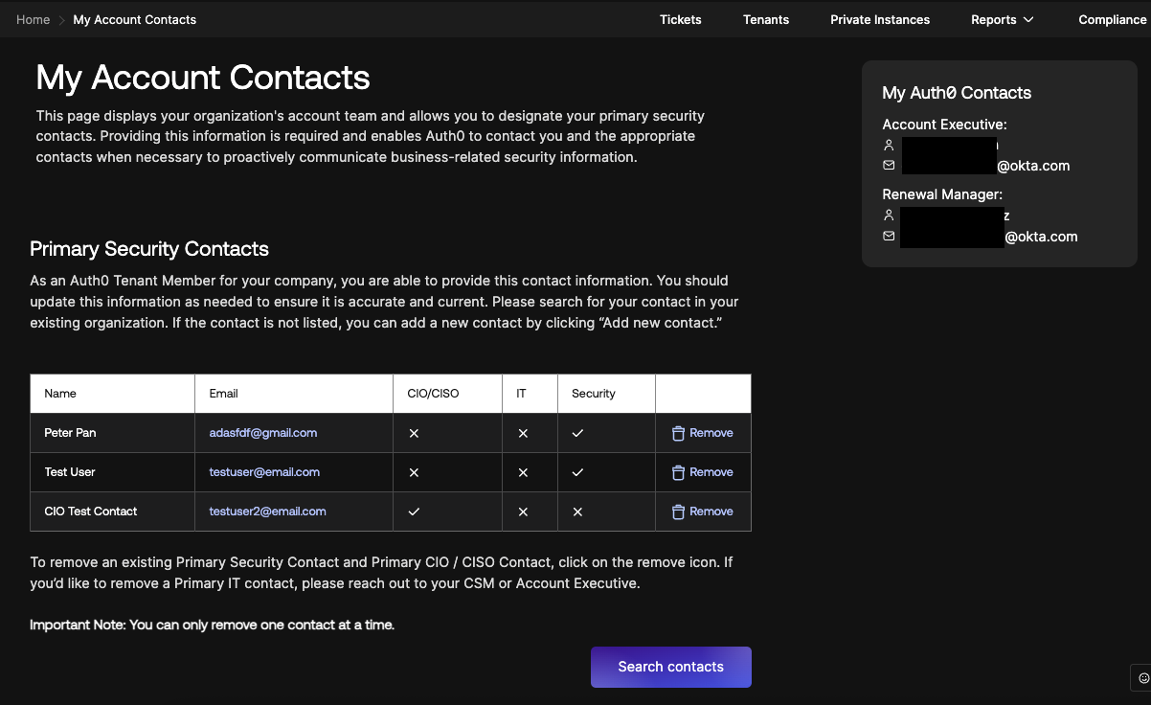
Task: Toggle the CIO/CISO checkmark for CIO Test Contact
Action: coord(414,512)
